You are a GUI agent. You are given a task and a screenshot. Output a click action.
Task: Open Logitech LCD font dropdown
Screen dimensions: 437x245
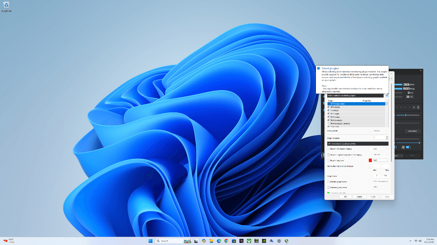(380, 154)
